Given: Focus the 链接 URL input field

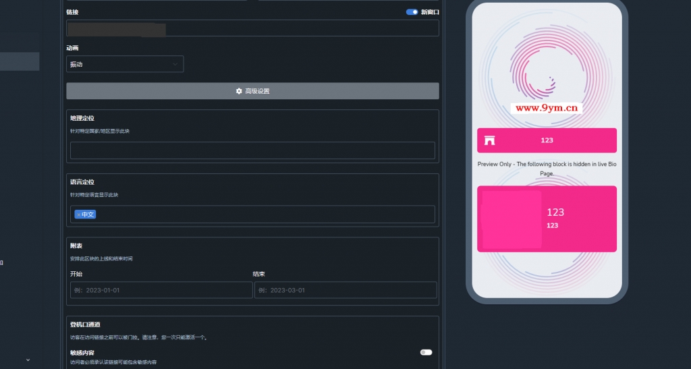Looking at the screenshot, I should point(252,28).
